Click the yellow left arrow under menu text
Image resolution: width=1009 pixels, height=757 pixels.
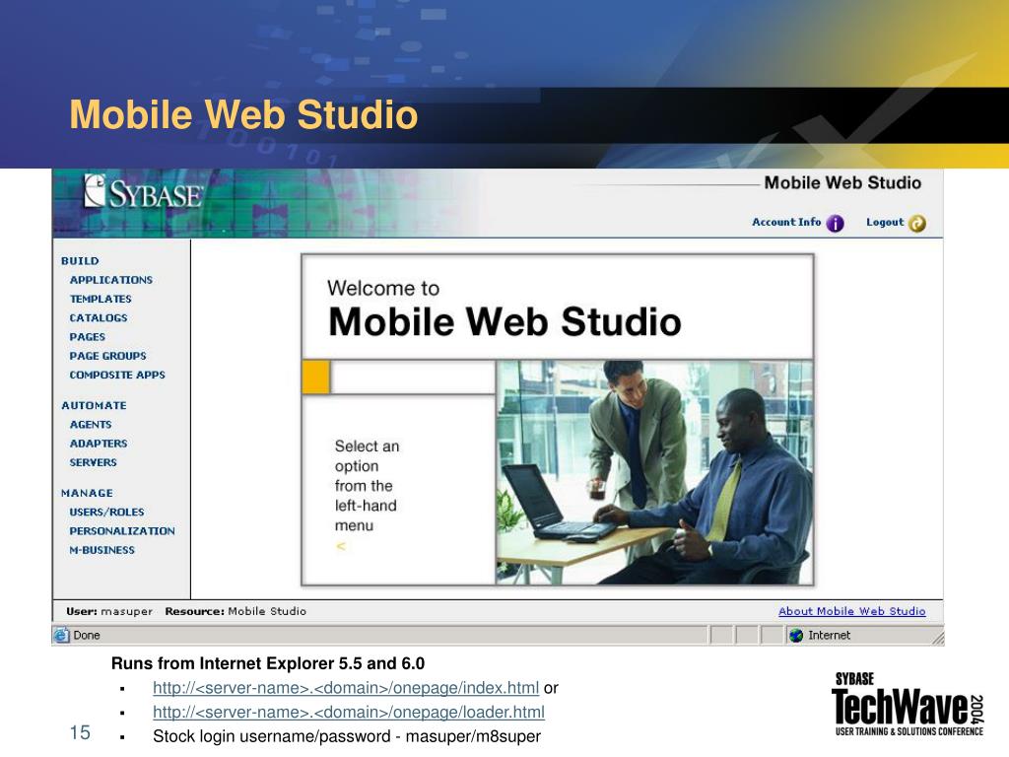coord(341,546)
